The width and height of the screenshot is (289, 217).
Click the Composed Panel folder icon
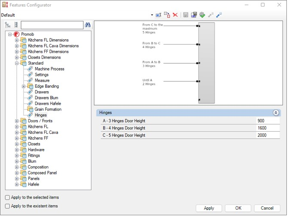point(23,173)
